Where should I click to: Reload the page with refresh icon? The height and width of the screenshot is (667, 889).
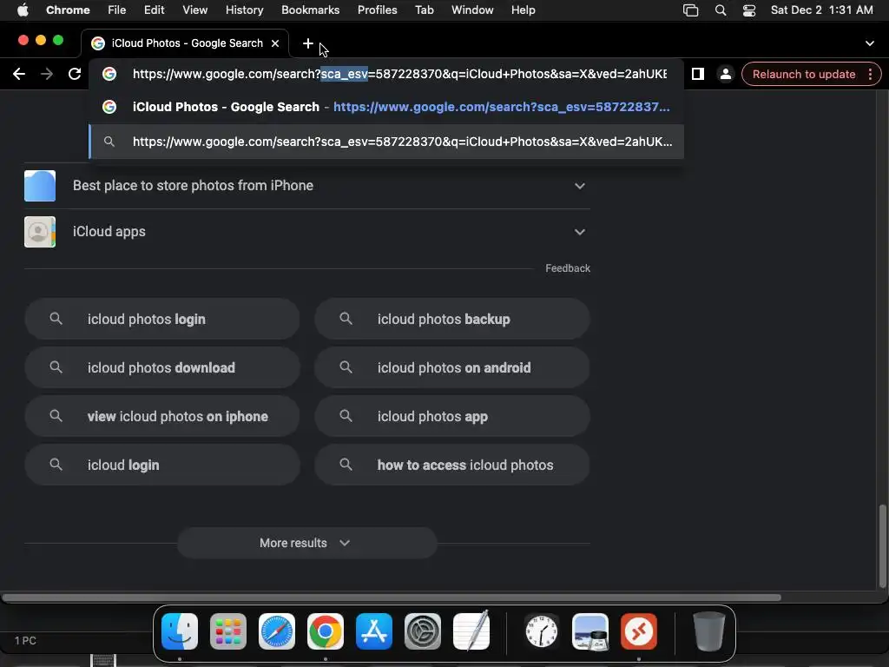point(75,74)
